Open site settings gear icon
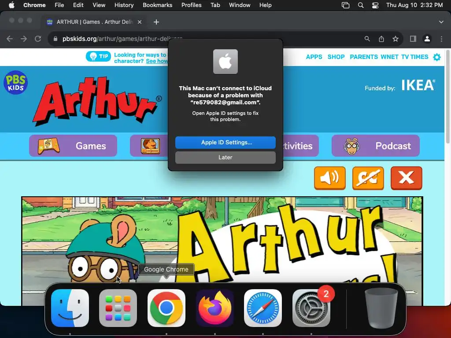Viewport: 451px width, 338px height. pyautogui.click(x=436, y=57)
